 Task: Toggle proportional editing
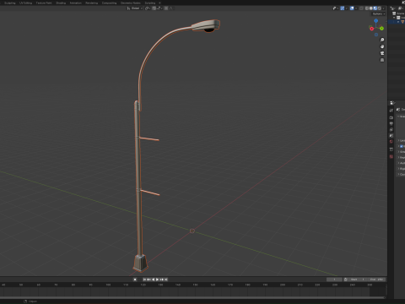[166, 8]
